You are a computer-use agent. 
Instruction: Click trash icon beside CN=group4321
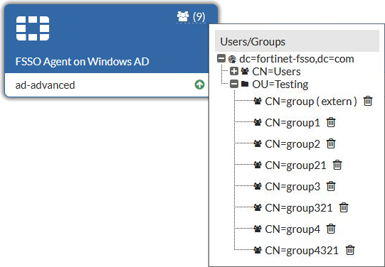pyautogui.click(x=350, y=250)
